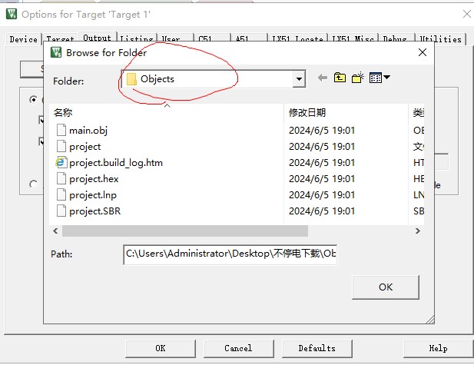Click the Path input field

pos(230,254)
